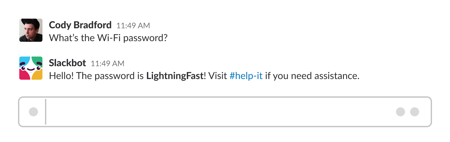Click the "What's the Wi-Fi password?" message
This screenshot has width=450, height=142.
point(108,38)
